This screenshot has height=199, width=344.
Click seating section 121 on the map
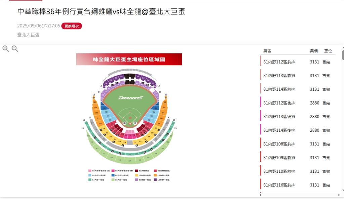coord(108,116)
